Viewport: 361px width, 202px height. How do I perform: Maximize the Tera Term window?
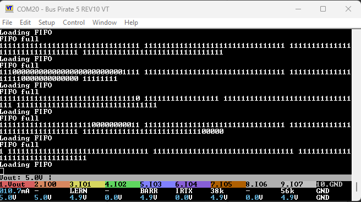[323, 9]
